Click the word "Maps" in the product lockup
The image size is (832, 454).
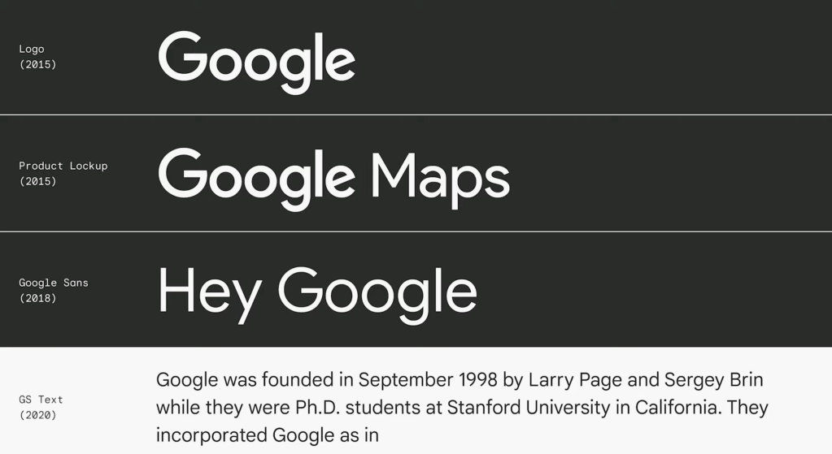[x=440, y=176]
